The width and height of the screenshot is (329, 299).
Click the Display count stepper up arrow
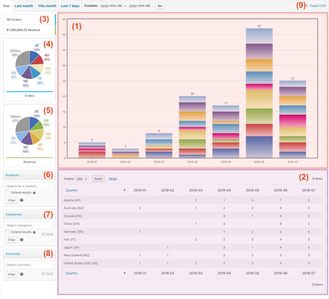[x=86, y=177]
